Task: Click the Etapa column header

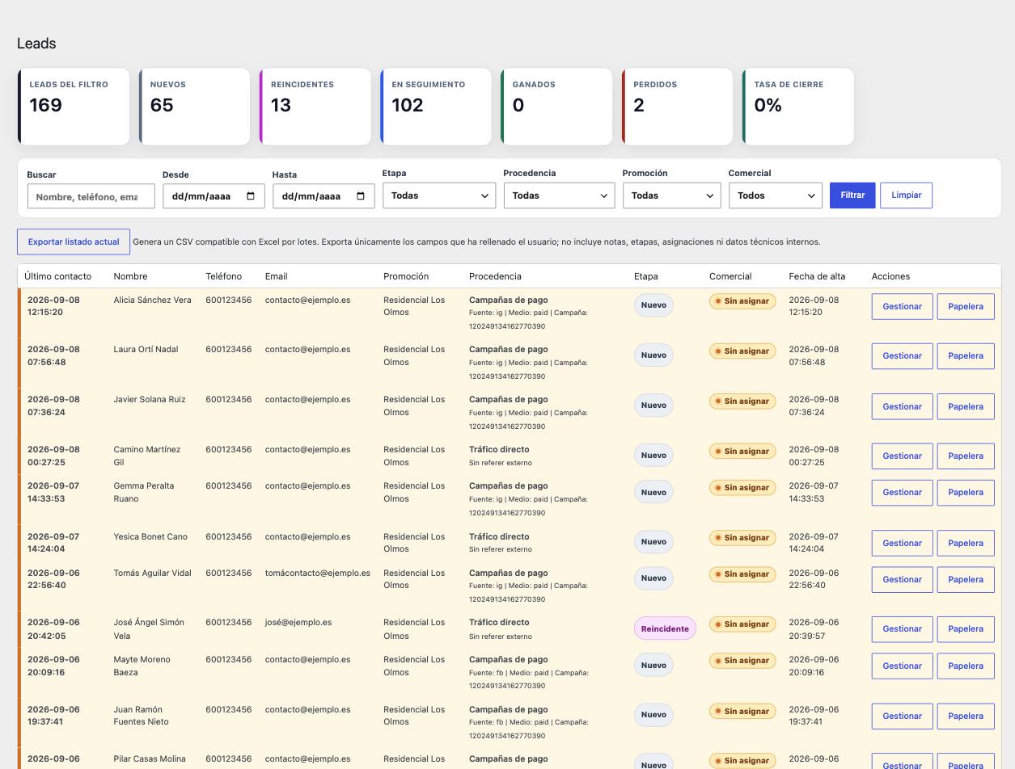Action: pos(645,276)
